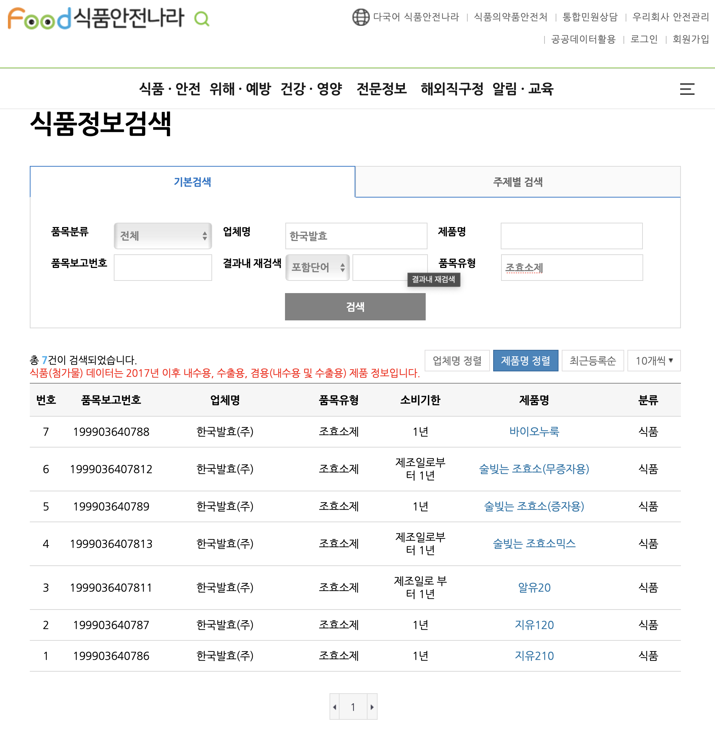Click the green search magnifier icon
The height and width of the screenshot is (732, 715).
pyautogui.click(x=202, y=18)
